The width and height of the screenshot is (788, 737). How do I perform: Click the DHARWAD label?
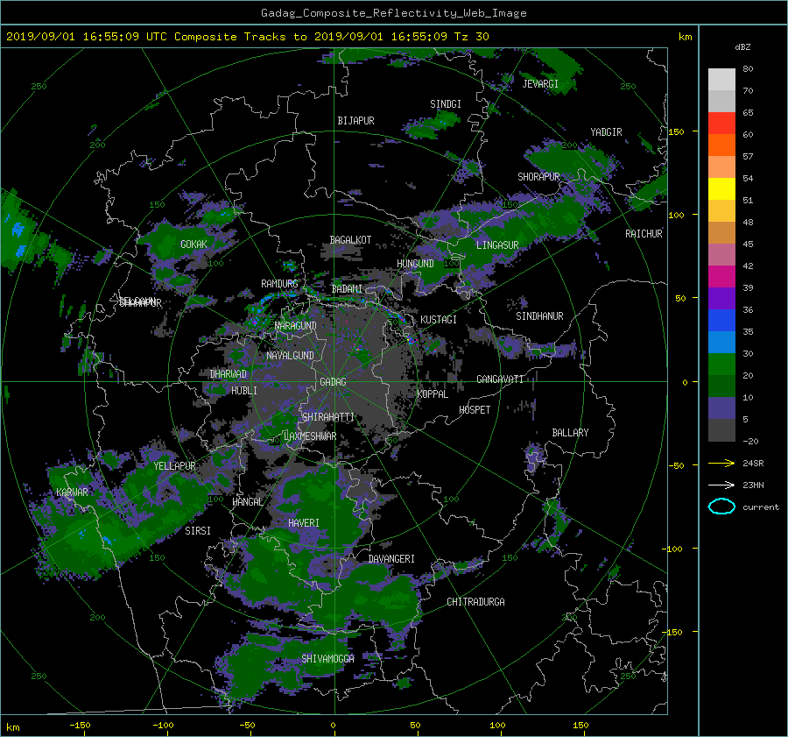tap(229, 374)
